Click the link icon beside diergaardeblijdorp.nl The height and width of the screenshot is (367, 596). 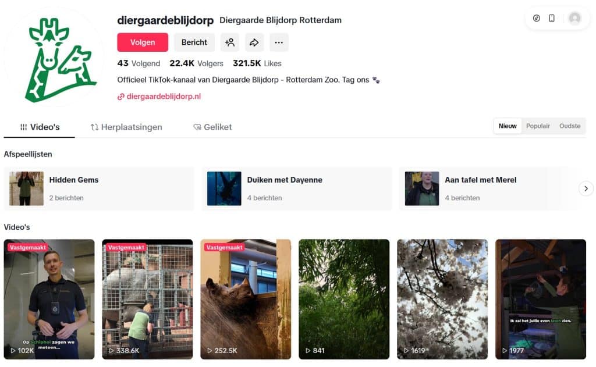point(121,97)
